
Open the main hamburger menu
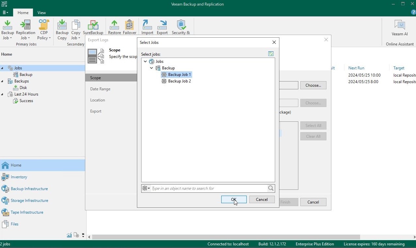pyautogui.click(x=5, y=12)
